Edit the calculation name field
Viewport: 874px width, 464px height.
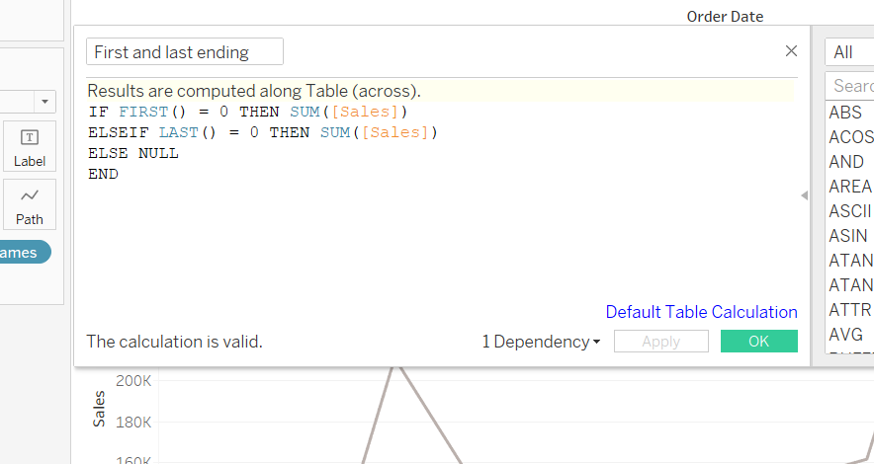pos(185,52)
